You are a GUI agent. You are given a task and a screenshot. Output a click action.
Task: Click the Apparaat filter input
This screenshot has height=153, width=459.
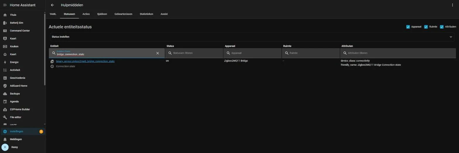point(253,53)
